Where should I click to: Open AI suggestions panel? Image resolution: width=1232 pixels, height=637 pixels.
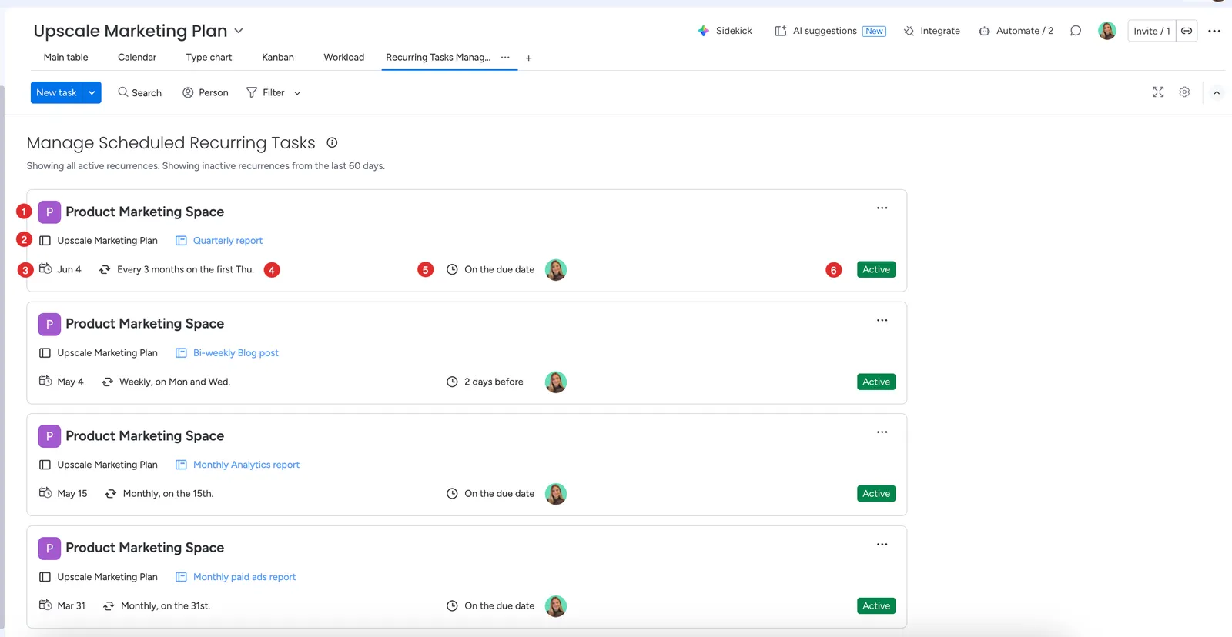tap(830, 31)
